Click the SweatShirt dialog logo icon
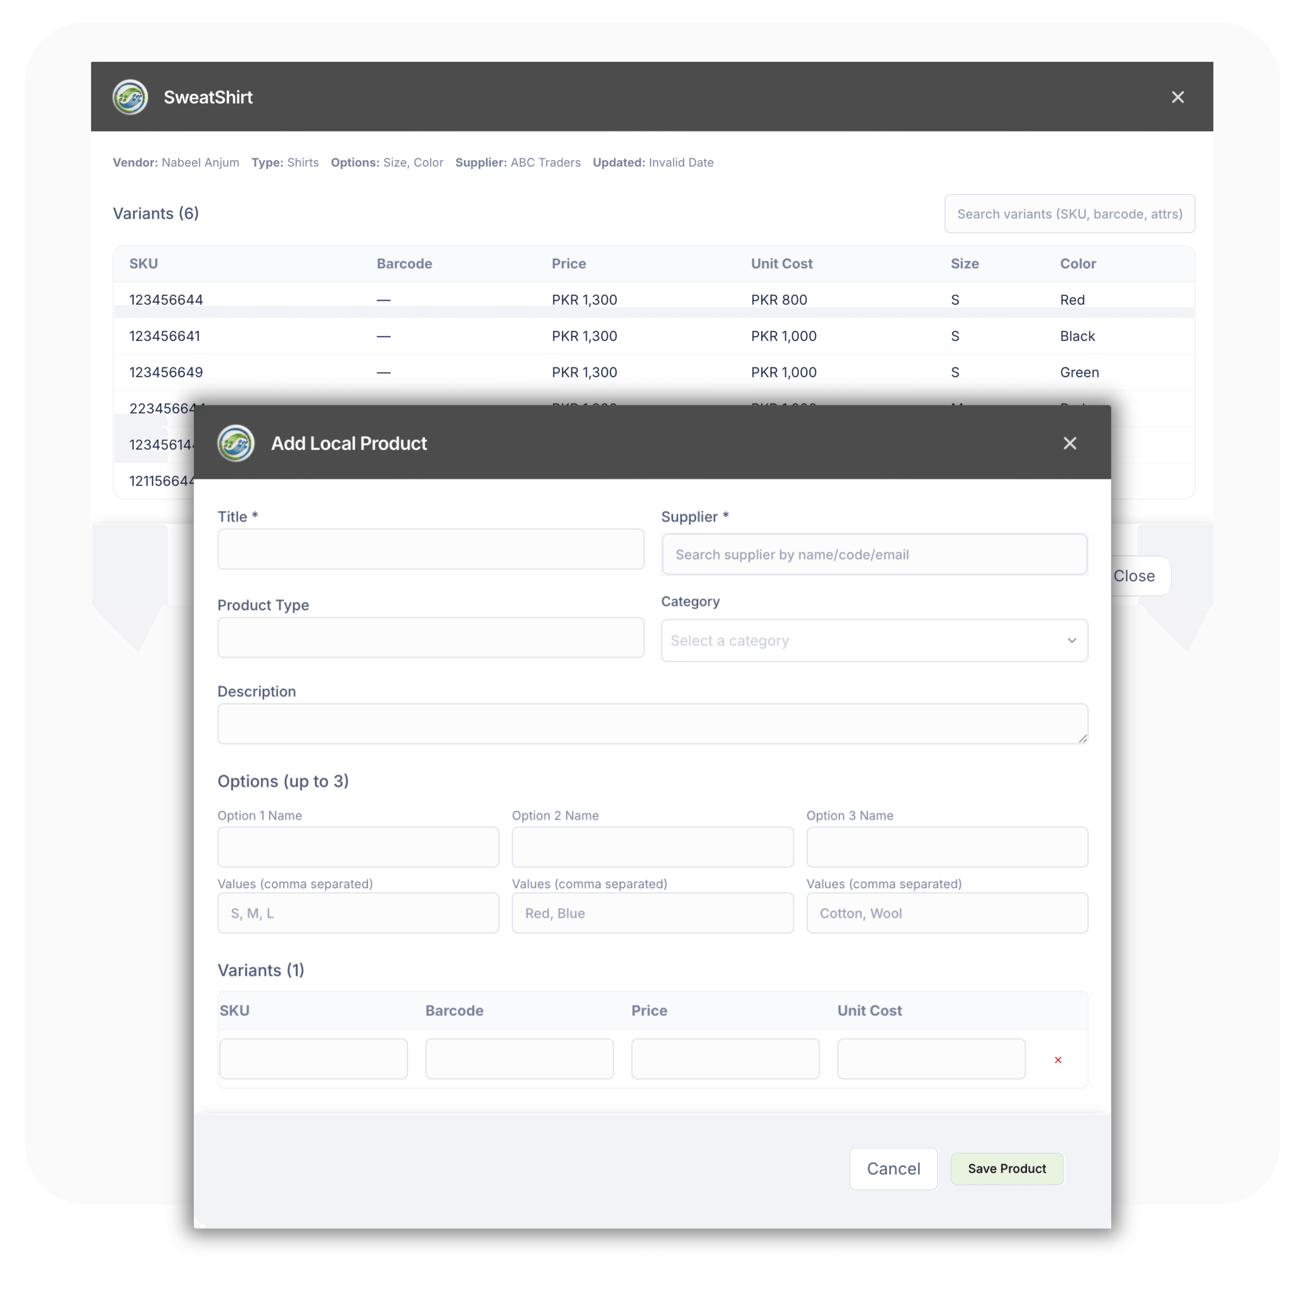The image size is (1305, 1305). tap(130, 96)
